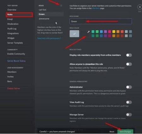Viewport: 142px width, 134px height.
Task: Select the default gray role color
Action: click(74, 34)
